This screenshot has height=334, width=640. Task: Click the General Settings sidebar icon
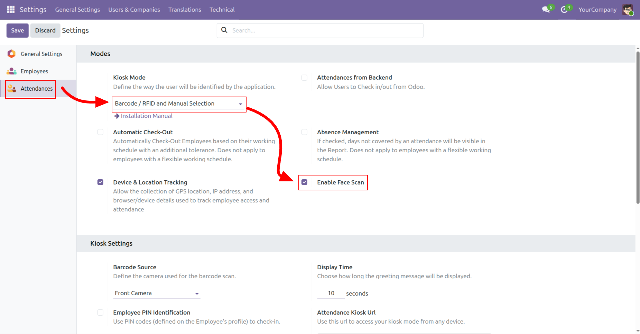11,54
